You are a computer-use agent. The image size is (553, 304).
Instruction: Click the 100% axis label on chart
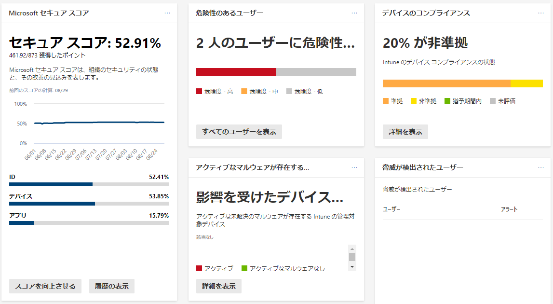tap(20, 104)
